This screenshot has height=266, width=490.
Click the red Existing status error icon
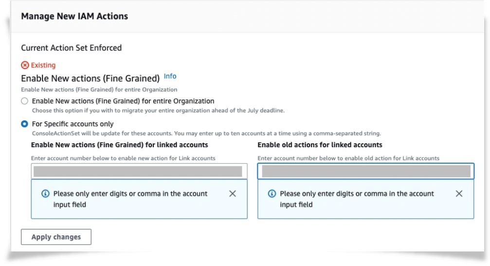(25, 65)
